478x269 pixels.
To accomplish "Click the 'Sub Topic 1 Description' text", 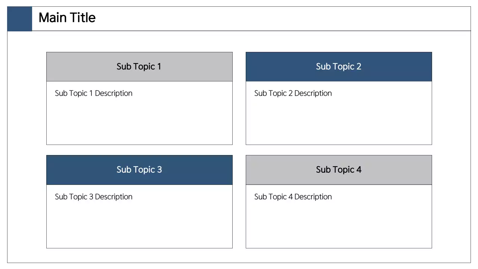I will [93, 93].
